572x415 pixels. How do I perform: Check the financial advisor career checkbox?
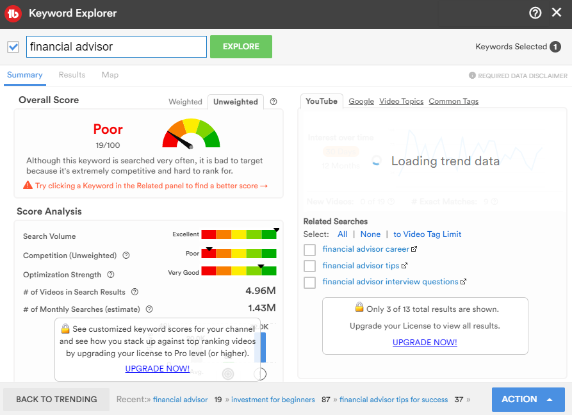click(x=310, y=249)
